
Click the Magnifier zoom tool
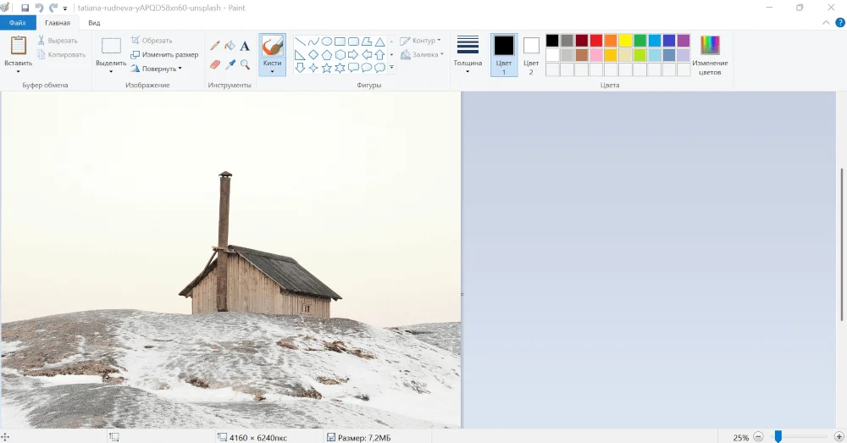tap(245, 64)
